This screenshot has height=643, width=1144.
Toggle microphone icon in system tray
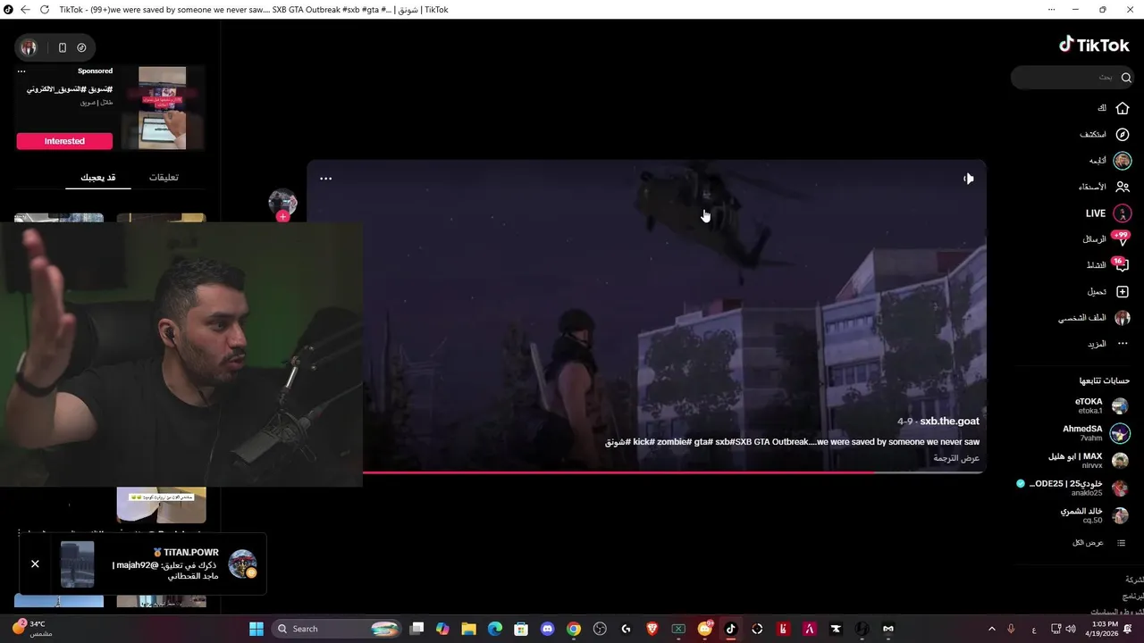coord(1011,629)
